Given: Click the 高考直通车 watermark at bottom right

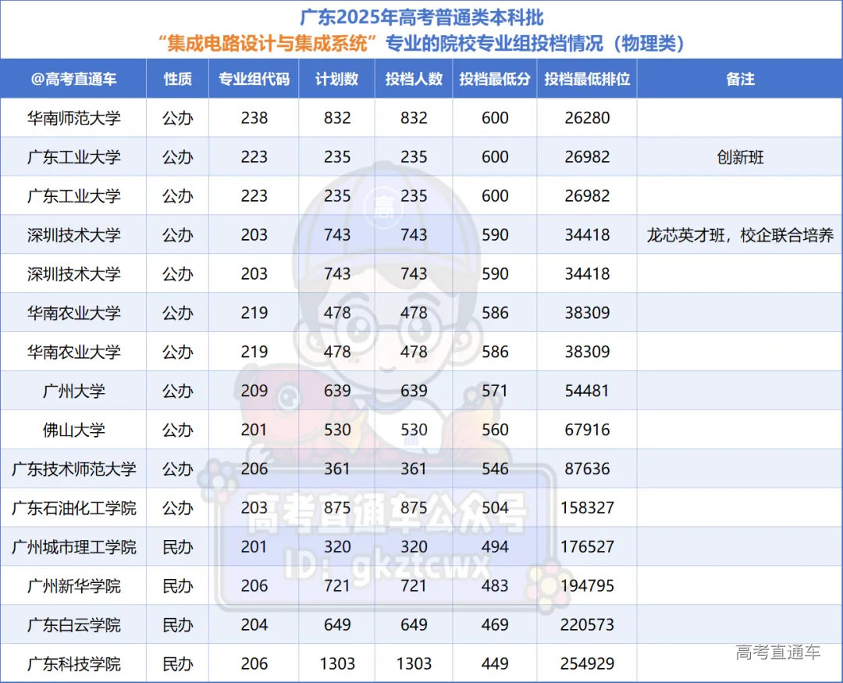Looking at the screenshot, I should click(x=777, y=652).
